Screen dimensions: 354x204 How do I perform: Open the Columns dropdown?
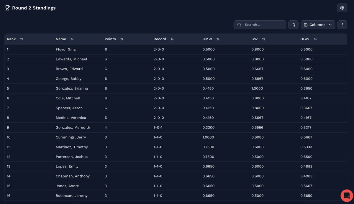[318, 25]
